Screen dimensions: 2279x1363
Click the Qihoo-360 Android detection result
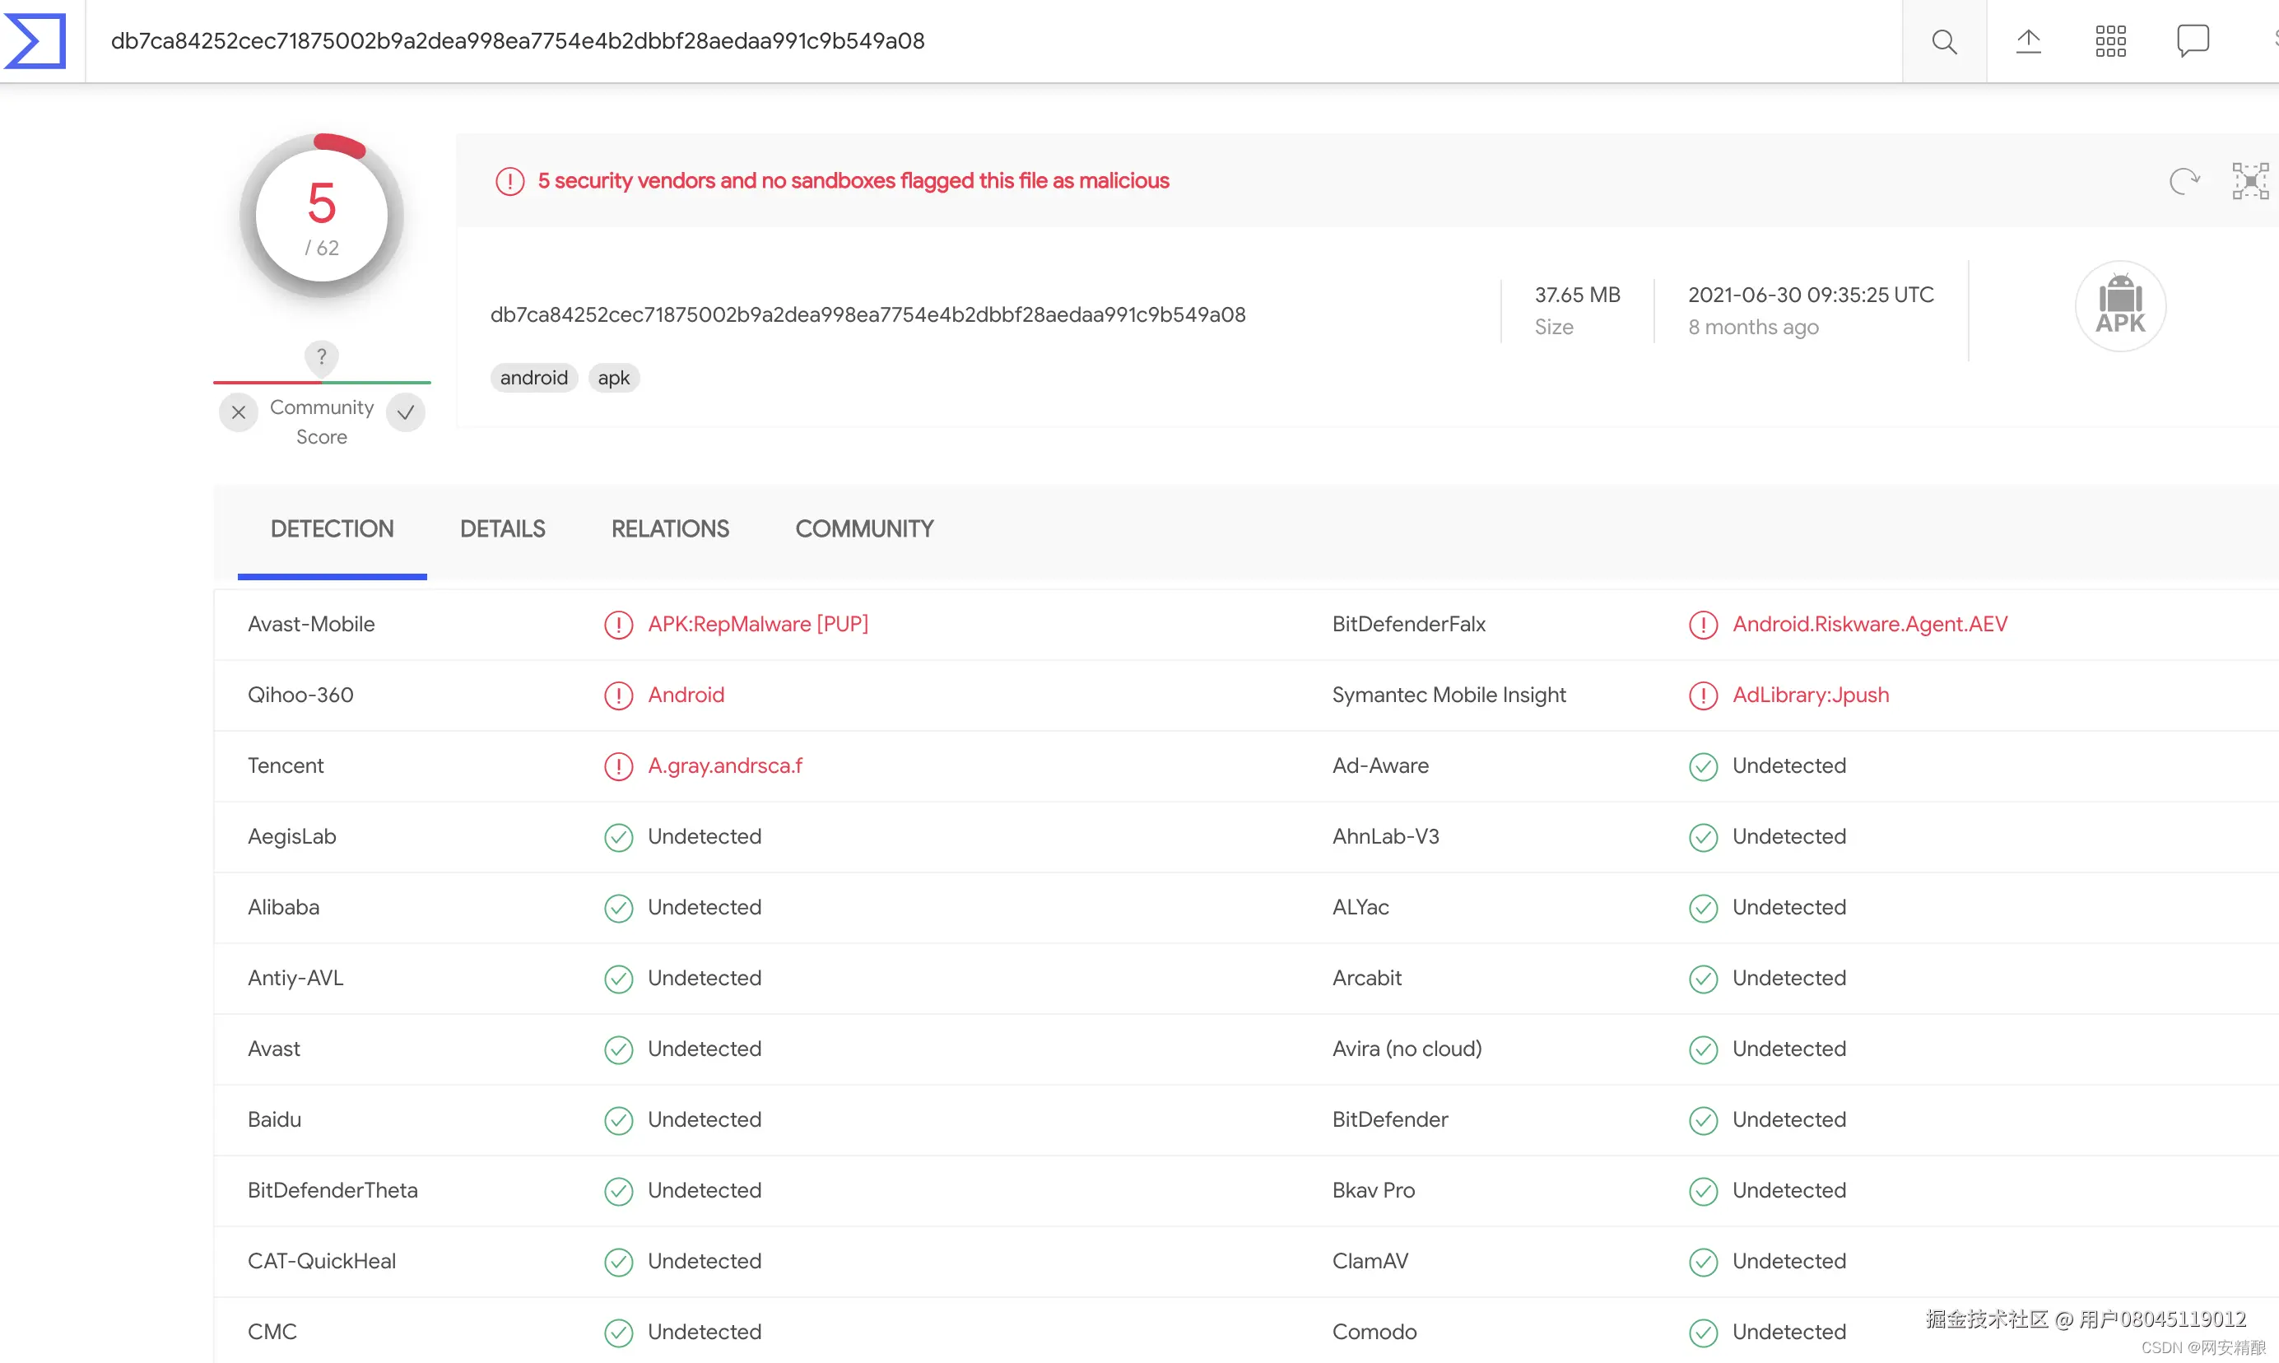click(x=686, y=695)
